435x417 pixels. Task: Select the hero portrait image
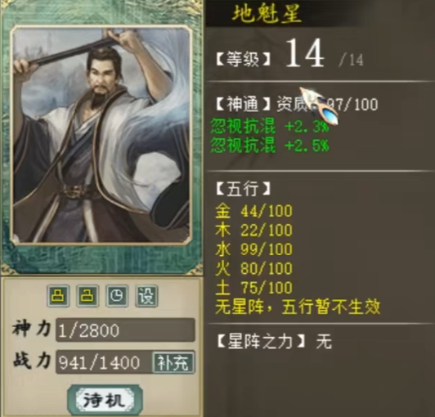pyautogui.click(x=101, y=135)
